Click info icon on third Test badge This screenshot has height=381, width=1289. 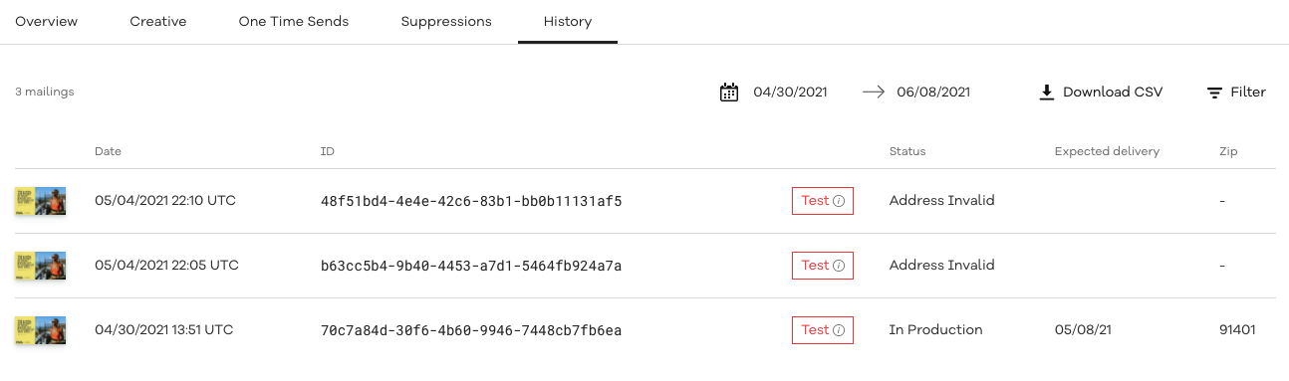tap(839, 330)
